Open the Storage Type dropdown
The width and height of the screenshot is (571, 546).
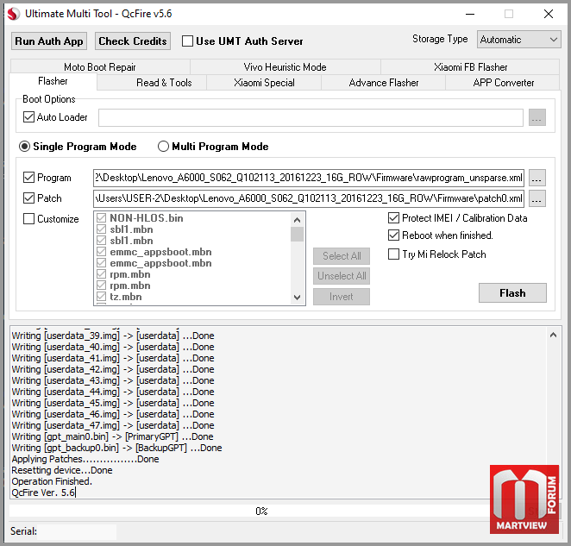pyautogui.click(x=519, y=40)
